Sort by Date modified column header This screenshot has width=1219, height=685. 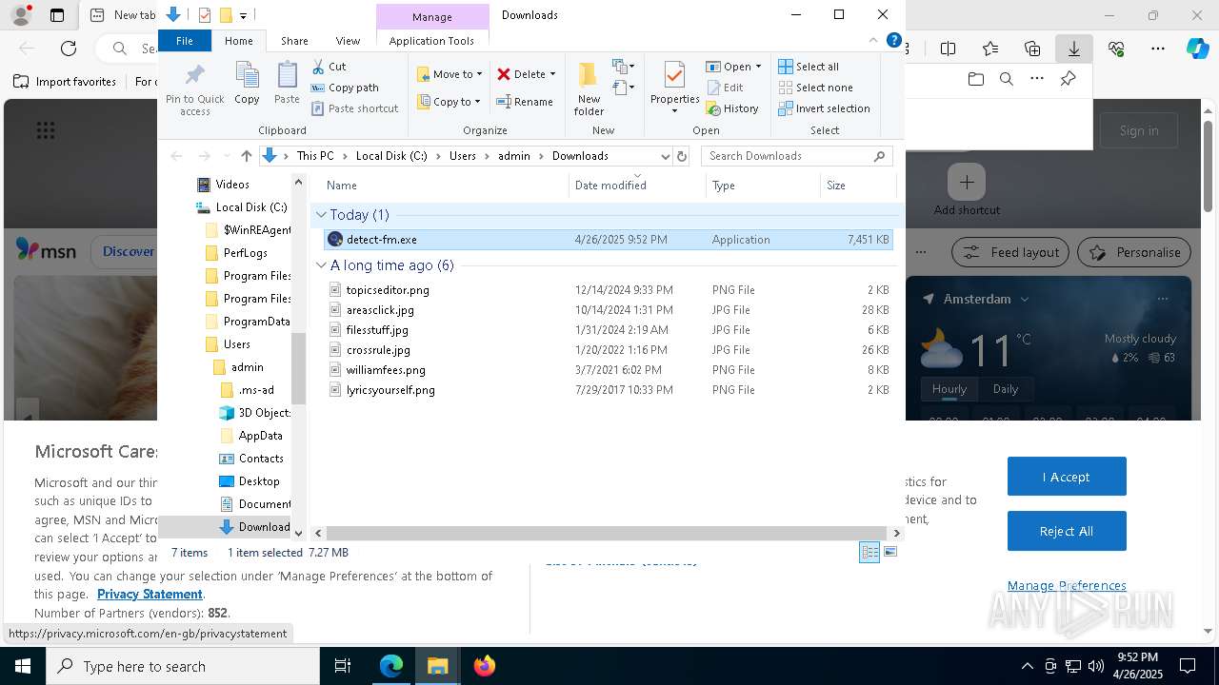638,186
